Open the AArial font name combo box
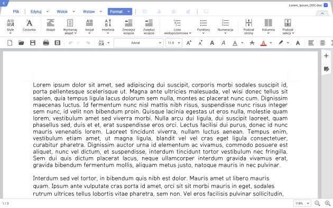 pos(138,43)
